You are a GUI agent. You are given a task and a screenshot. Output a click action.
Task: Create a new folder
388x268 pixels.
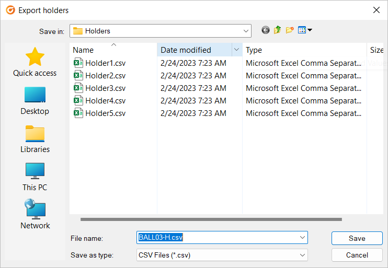click(x=290, y=30)
